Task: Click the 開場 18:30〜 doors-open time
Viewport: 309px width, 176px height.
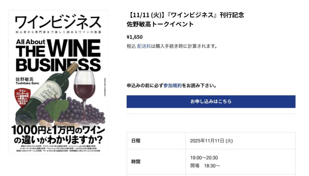Action: point(205,165)
